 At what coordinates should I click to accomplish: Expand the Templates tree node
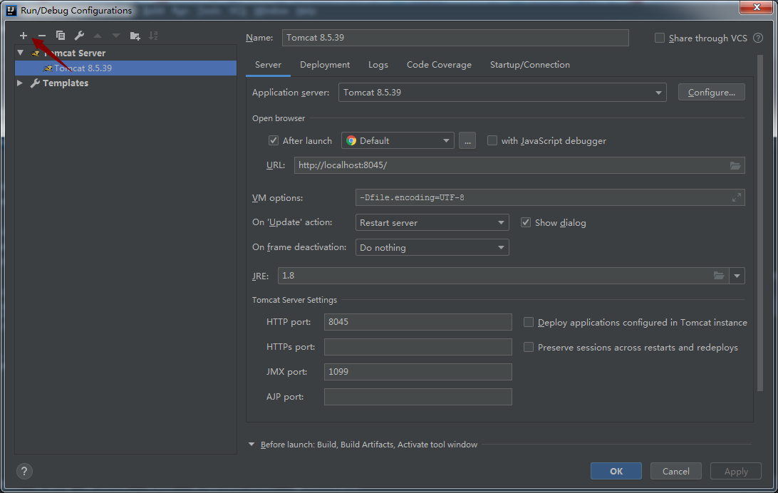click(20, 83)
